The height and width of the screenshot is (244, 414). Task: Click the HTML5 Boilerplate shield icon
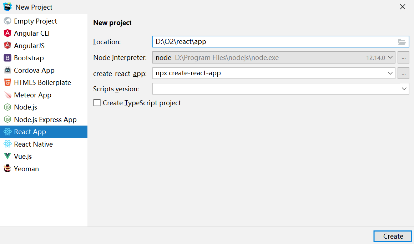pyautogui.click(x=7, y=82)
